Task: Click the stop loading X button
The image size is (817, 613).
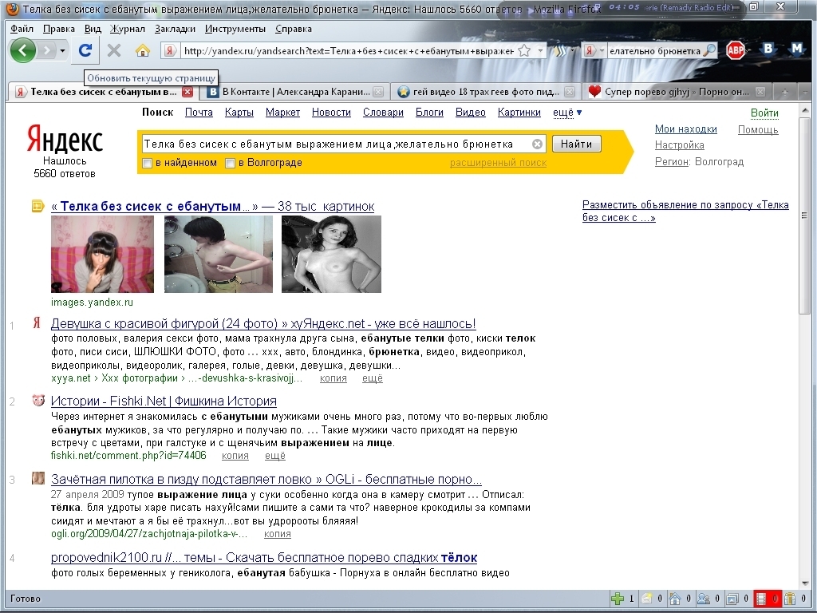Action: tap(113, 50)
